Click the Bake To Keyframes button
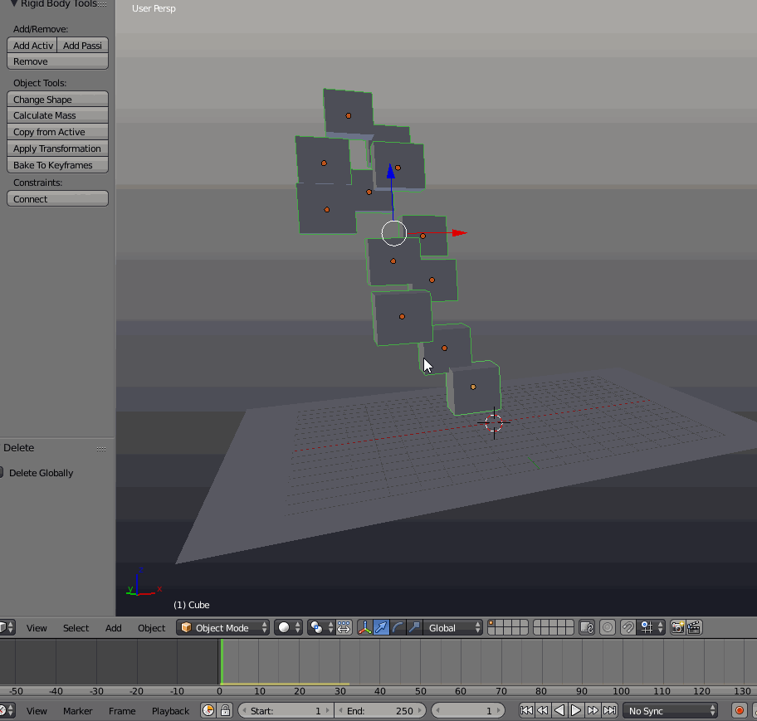This screenshot has height=721, width=757. pos(57,164)
